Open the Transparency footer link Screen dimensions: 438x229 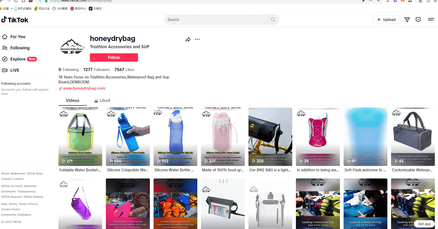pyautogui.click(x=27, y=191)
